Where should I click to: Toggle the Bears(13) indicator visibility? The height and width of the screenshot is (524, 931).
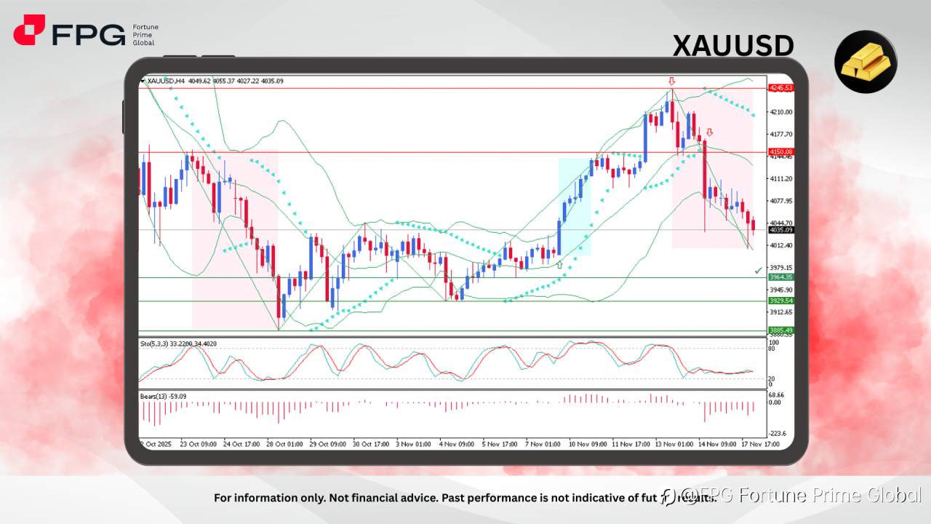(154, 396)
